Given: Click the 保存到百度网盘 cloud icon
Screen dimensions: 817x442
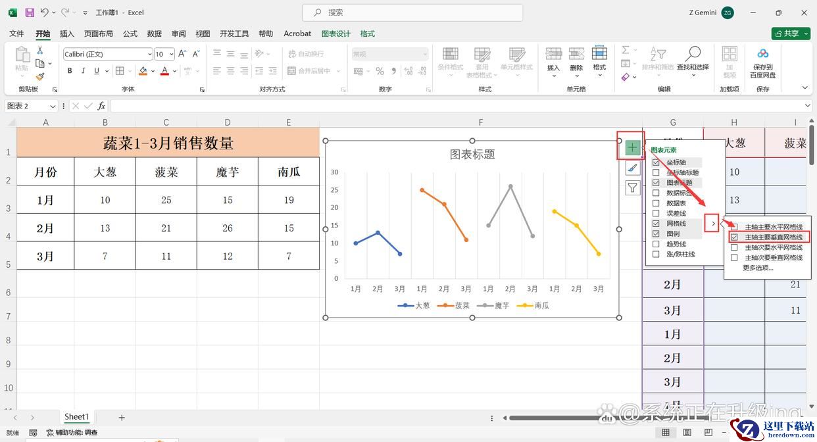Looking at the screenshot, I should tap(762, 54).
